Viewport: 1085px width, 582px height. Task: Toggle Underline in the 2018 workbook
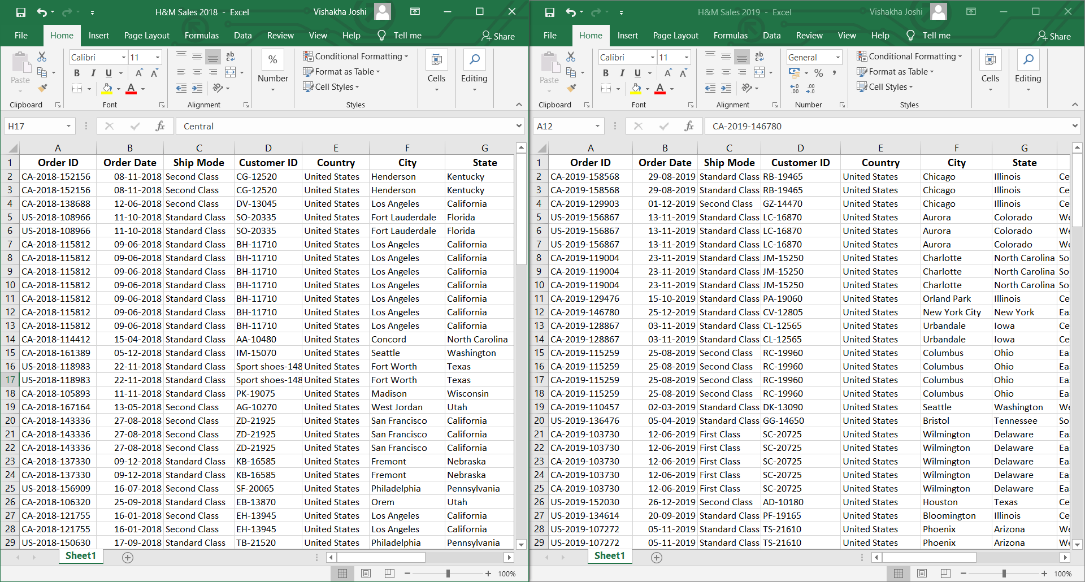107,73
